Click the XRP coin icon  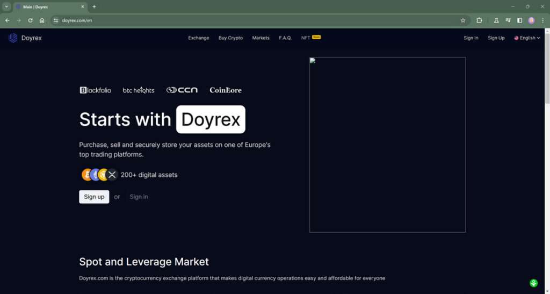[x=112, y=175]
